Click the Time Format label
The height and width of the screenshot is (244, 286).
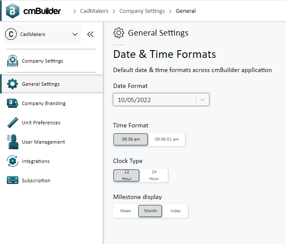point(131,125)
